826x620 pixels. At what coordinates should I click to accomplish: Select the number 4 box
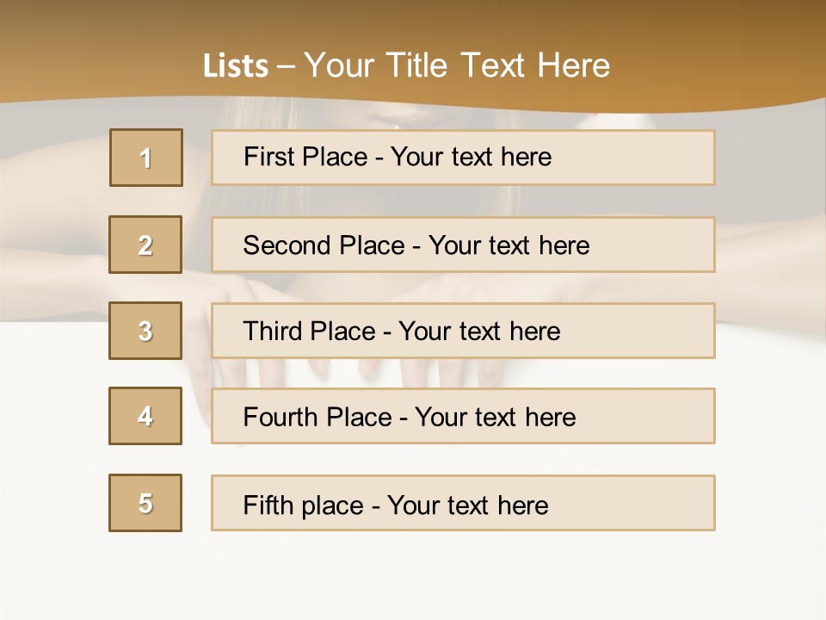(x=145, y=416)
